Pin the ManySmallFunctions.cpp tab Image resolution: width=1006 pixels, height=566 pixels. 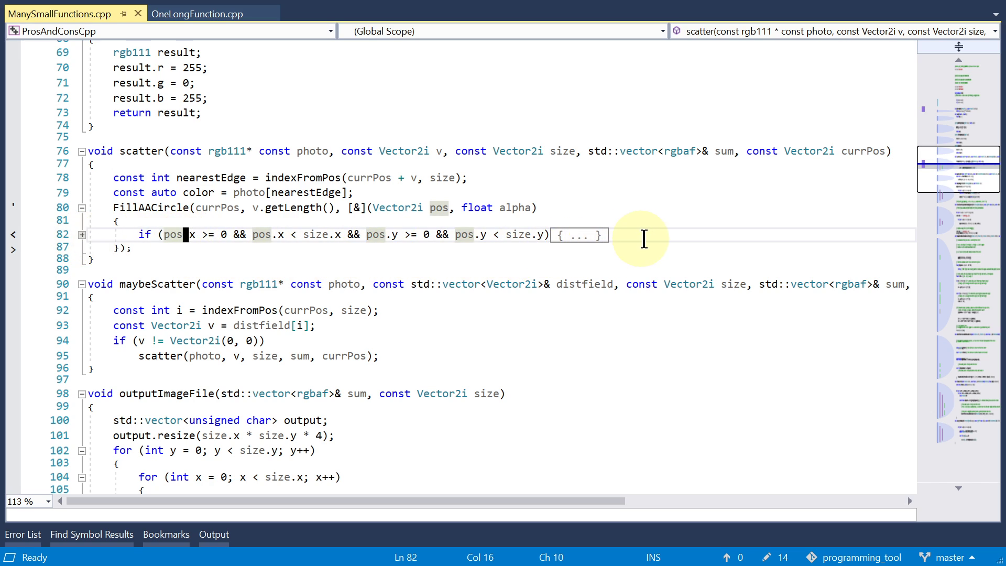123,14
